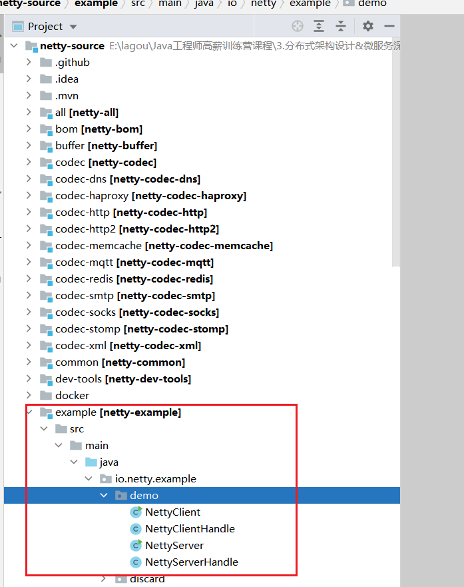This screenshot has height=587, width=464.
Task: Collapse the java source folder
Action: (74, 462)
